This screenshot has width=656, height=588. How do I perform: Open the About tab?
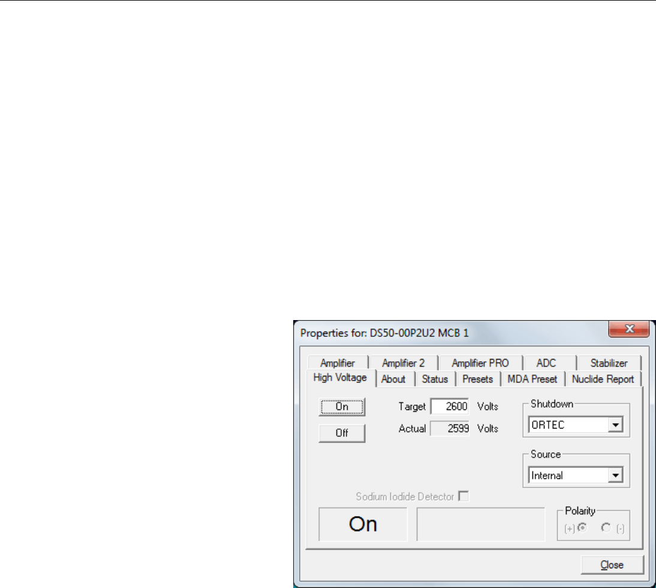[393, 379]
